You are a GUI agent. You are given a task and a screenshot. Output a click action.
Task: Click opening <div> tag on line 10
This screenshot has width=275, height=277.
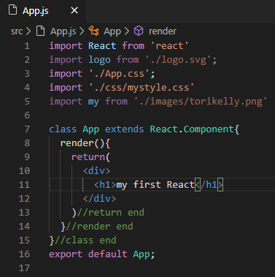(x=96, y=171)
